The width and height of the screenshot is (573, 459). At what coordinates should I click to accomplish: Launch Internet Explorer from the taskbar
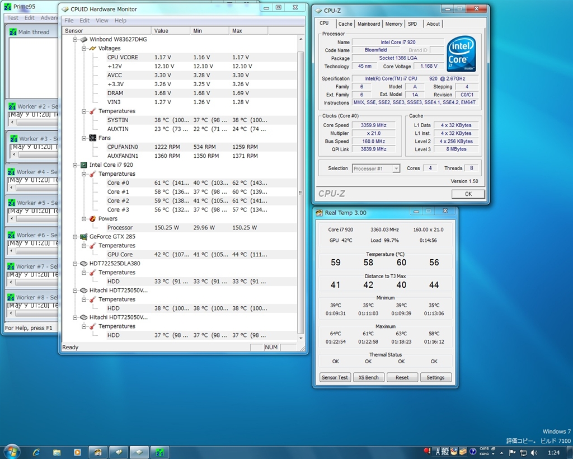[x=36, y=452]
